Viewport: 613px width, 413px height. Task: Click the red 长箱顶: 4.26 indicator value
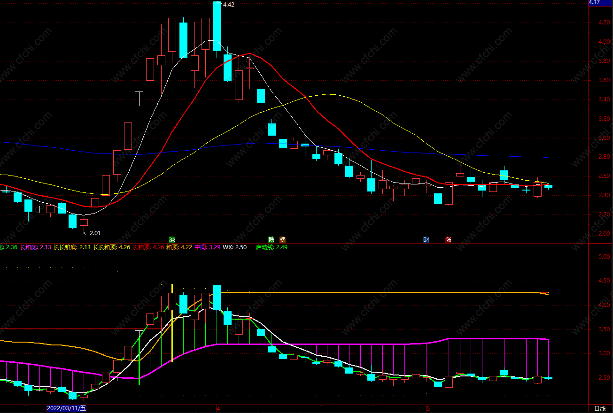pos(148,247)
